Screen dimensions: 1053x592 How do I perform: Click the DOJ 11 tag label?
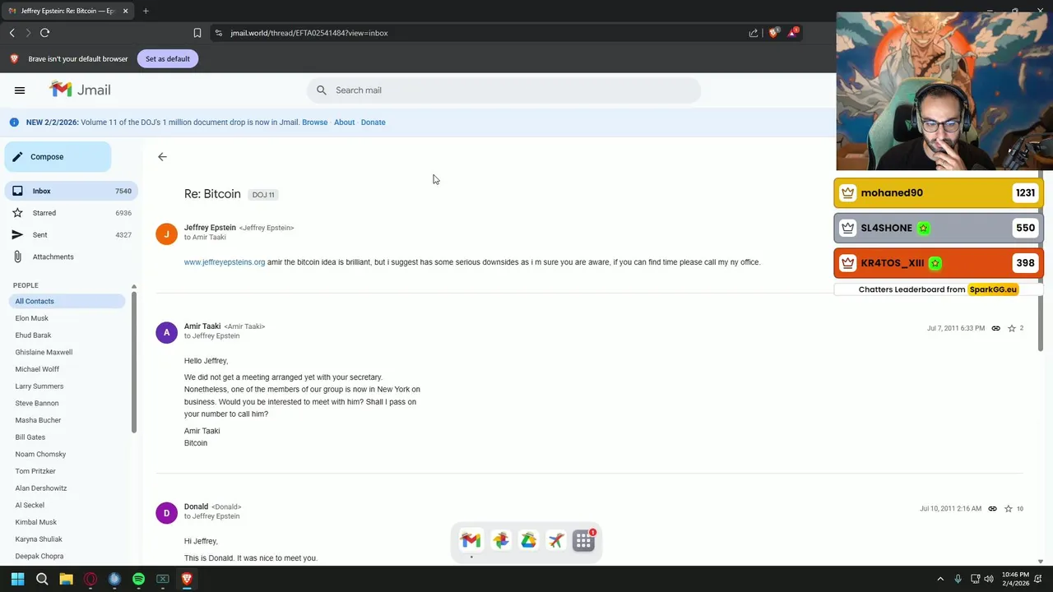263,195
